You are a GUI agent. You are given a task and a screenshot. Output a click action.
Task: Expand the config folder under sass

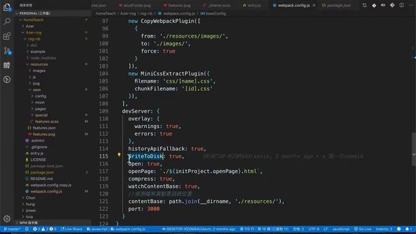pos(40,96)
